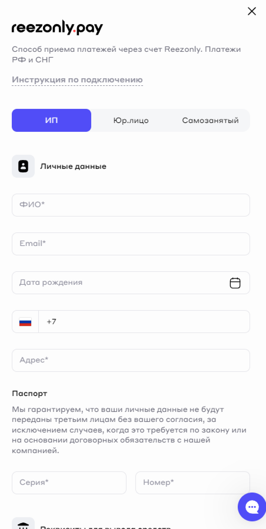Click the personal data section icon
This screenshot has height=529, width=266.
point(23,166)
